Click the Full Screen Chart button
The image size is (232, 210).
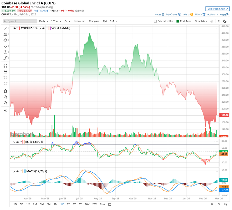pos(217,9)
